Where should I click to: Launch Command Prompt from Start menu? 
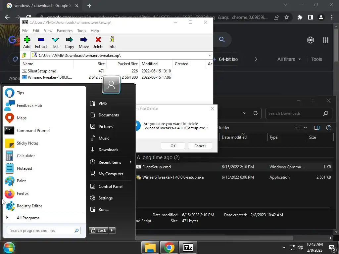(x=44, y=130)
